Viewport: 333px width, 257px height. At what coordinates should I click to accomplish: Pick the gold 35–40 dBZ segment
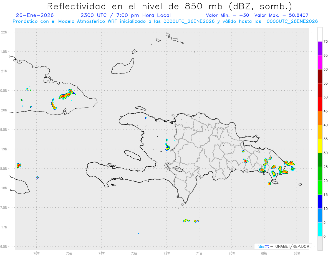tap(320, 132)
